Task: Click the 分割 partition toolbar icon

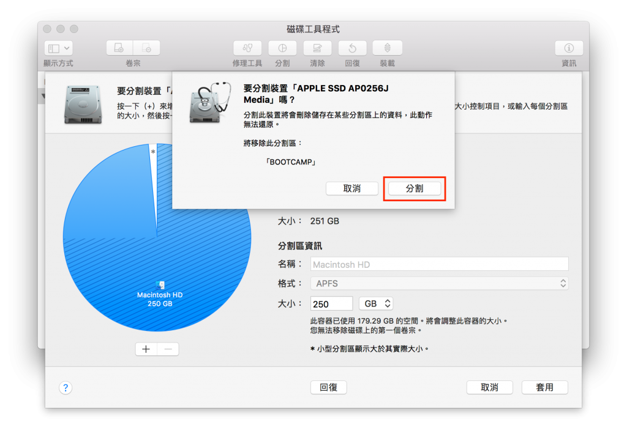Action: (x=282, y=48)
